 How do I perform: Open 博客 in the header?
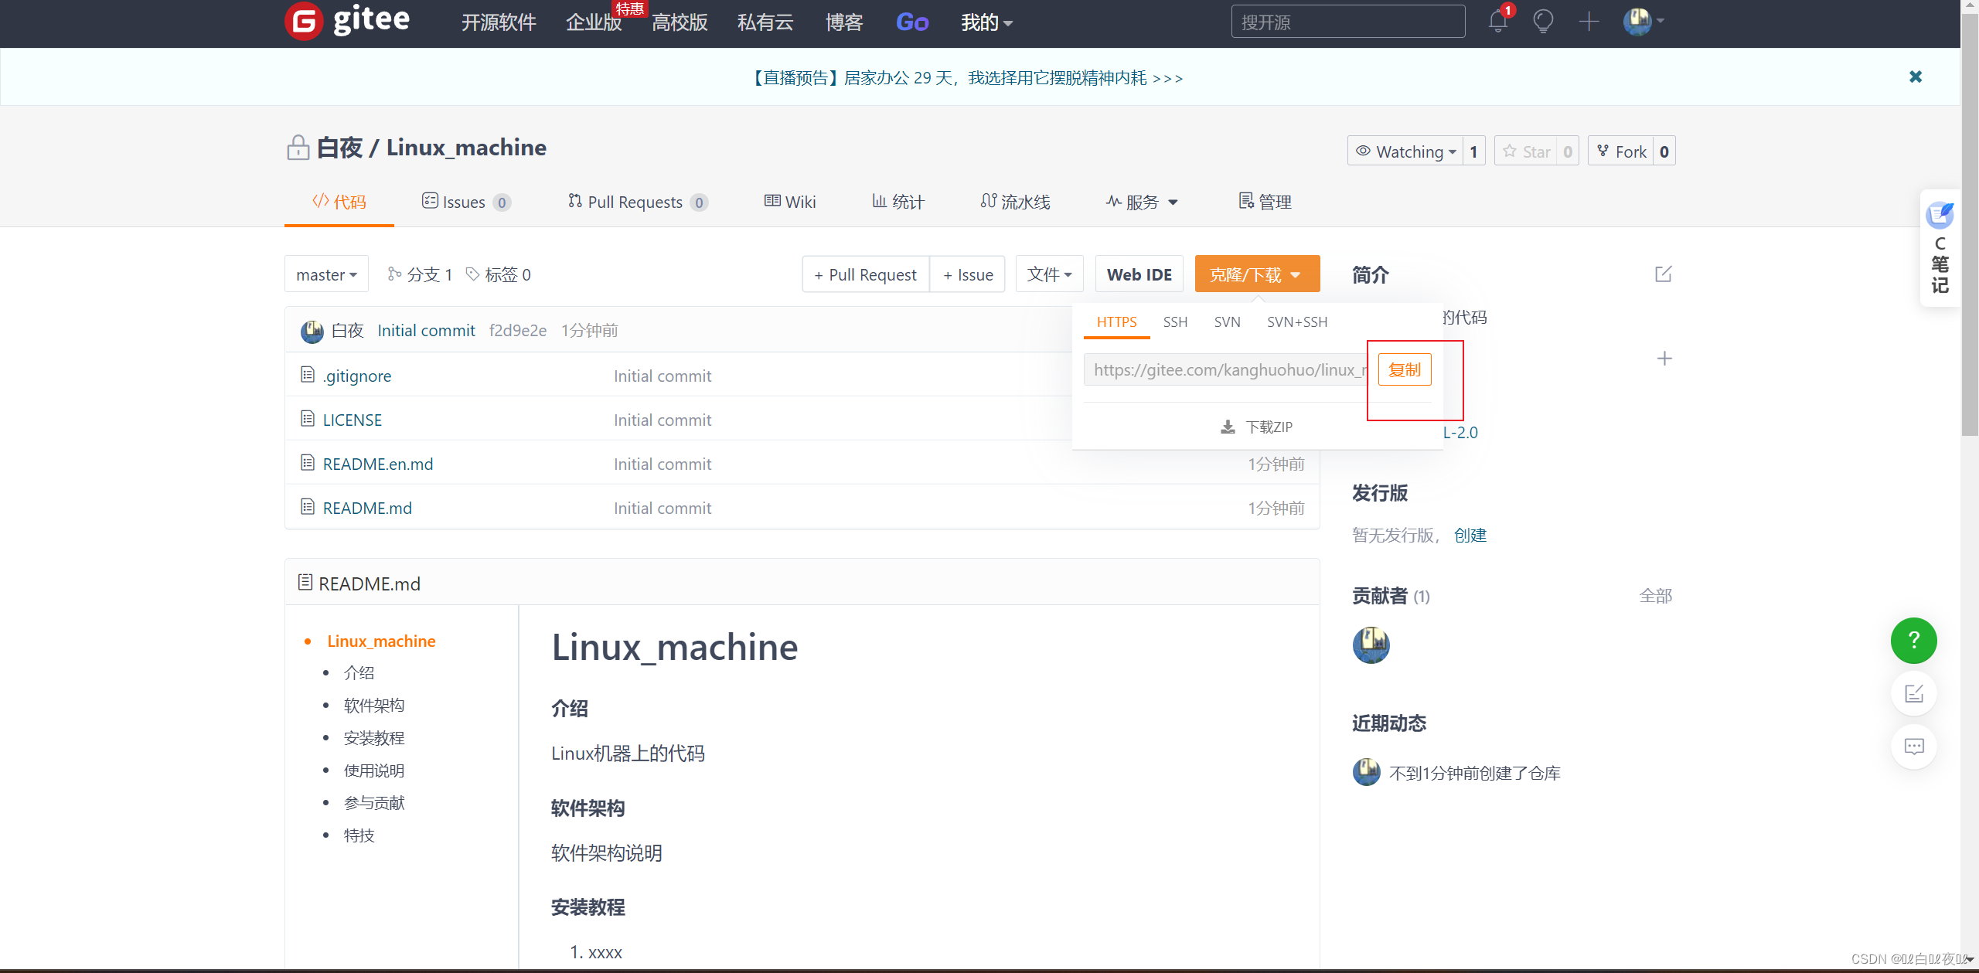click(x=844, y=22)
